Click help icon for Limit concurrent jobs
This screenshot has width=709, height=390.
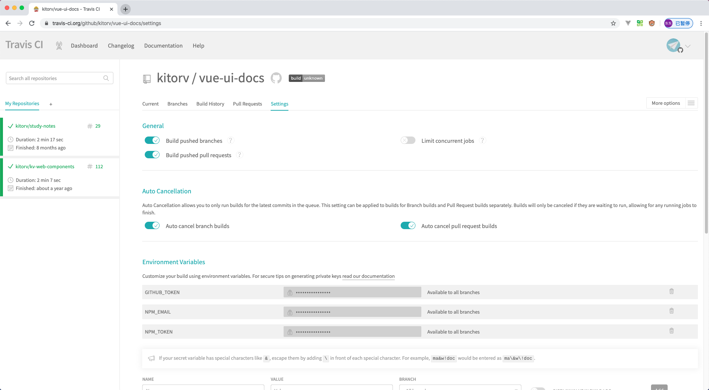click(x=482, y=141)
